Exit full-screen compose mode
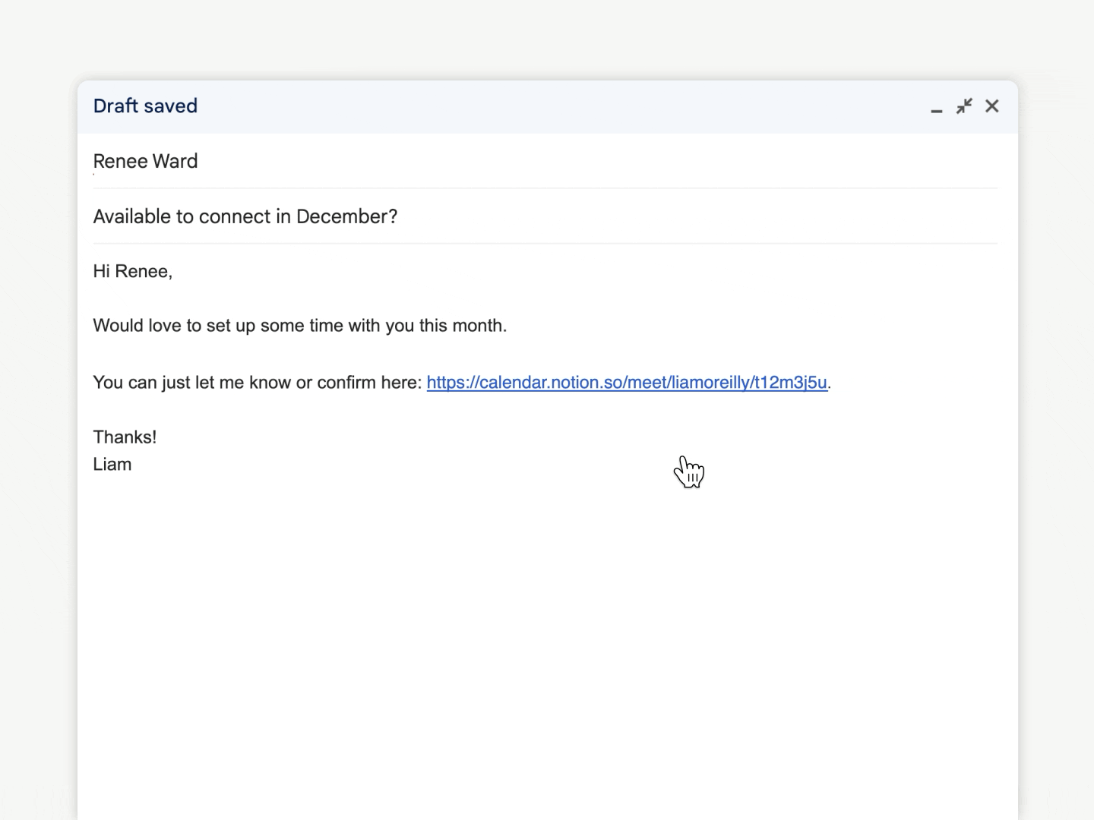1094x820 pixels. (964, 106)
